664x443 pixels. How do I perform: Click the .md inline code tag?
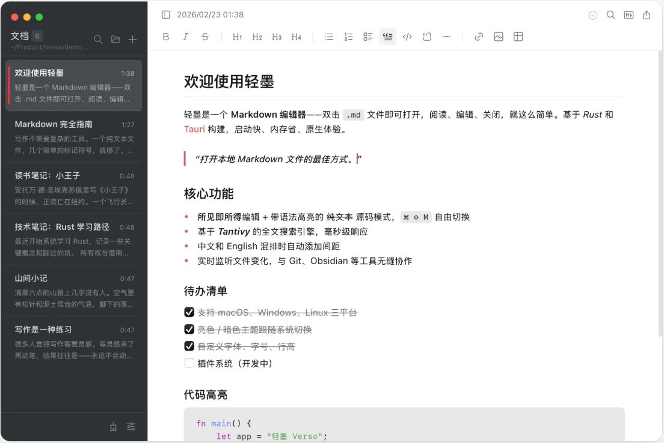coord(353,115)
